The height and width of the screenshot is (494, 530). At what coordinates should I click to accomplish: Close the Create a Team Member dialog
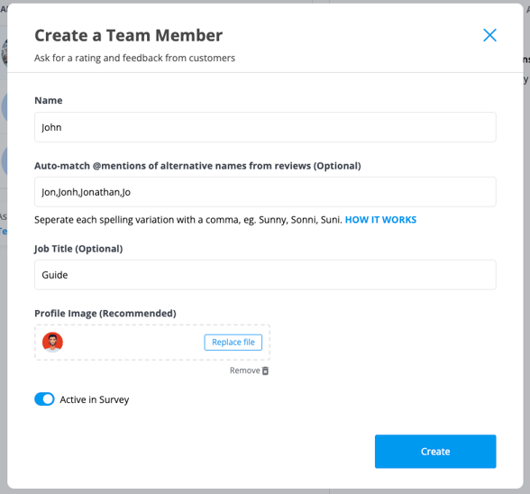coord(489,35)
